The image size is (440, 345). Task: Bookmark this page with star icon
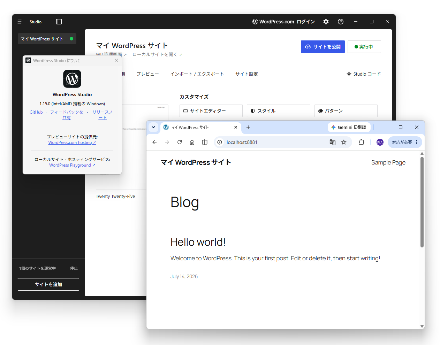(x=344, y=142)
